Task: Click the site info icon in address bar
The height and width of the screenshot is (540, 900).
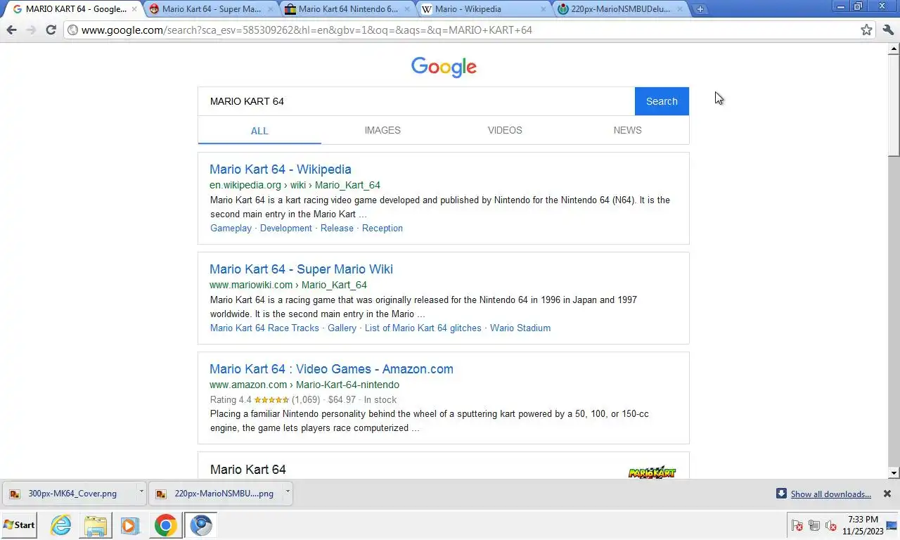Action: [x=72, y=30]
